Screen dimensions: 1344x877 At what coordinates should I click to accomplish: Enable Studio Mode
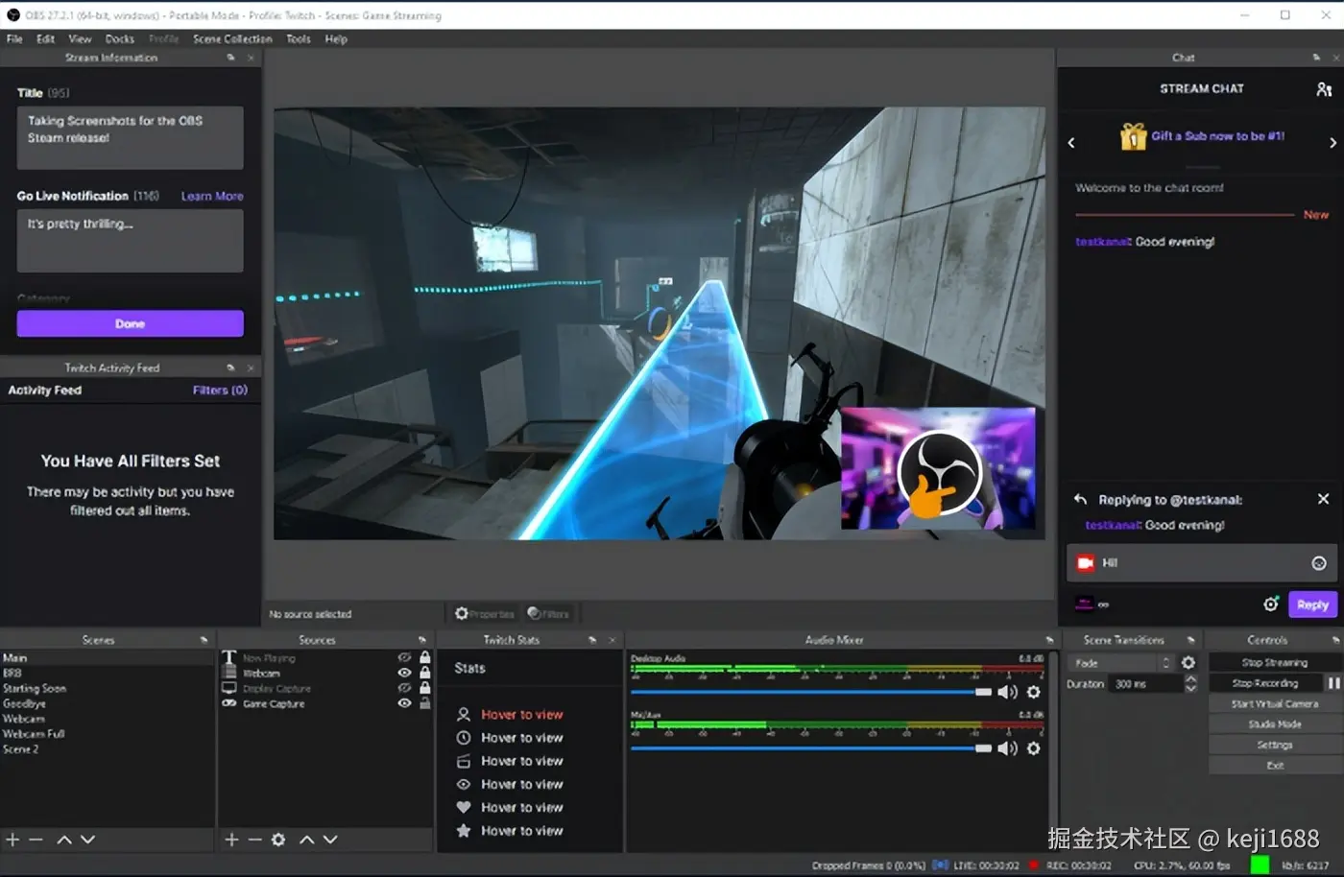1274,724
